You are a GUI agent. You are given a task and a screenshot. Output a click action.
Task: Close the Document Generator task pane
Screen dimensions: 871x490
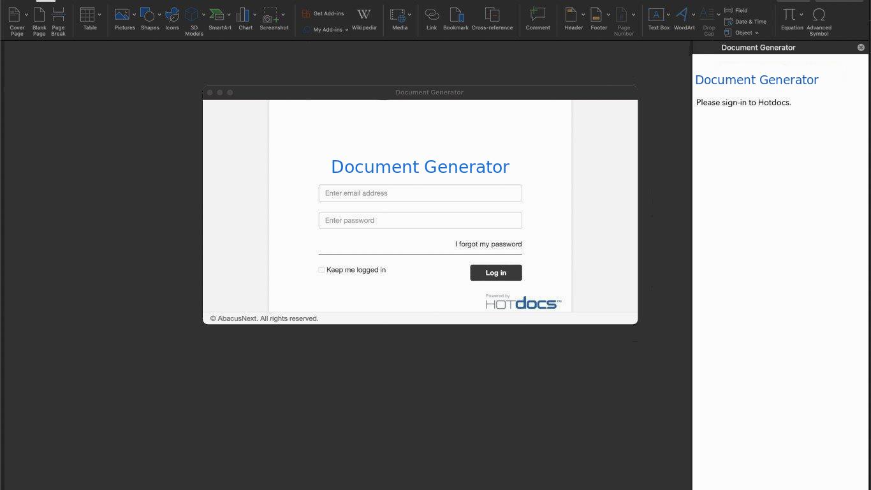(861, 47)
